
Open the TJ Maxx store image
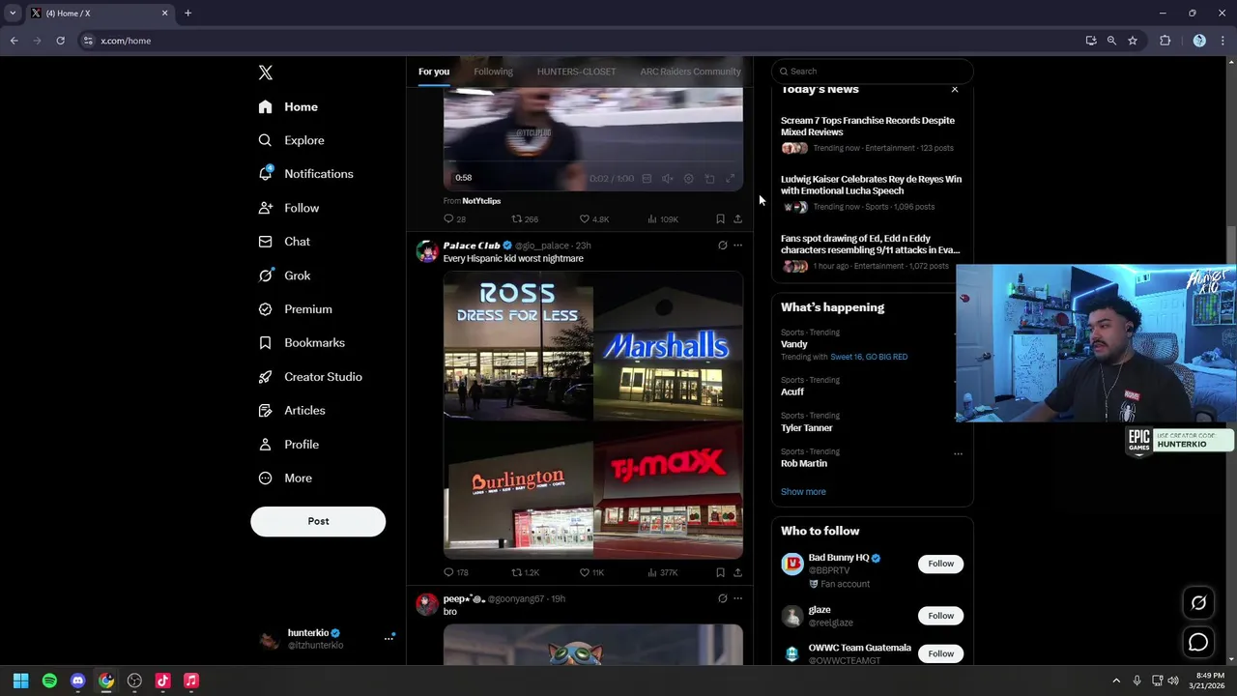(669, 490)
